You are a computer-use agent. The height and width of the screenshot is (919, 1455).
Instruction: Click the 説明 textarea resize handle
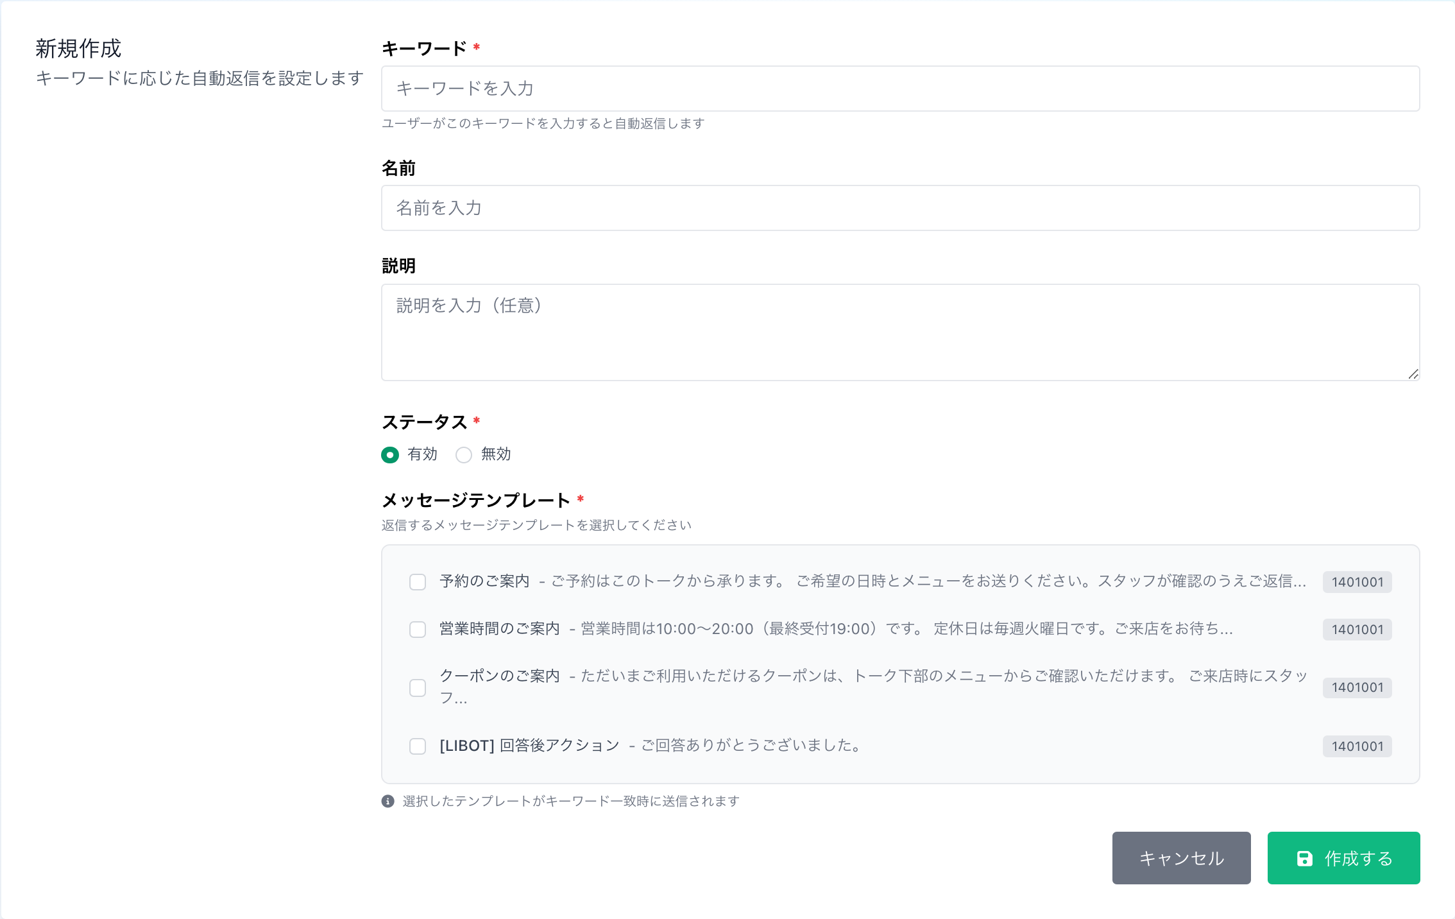point(1413,374)
